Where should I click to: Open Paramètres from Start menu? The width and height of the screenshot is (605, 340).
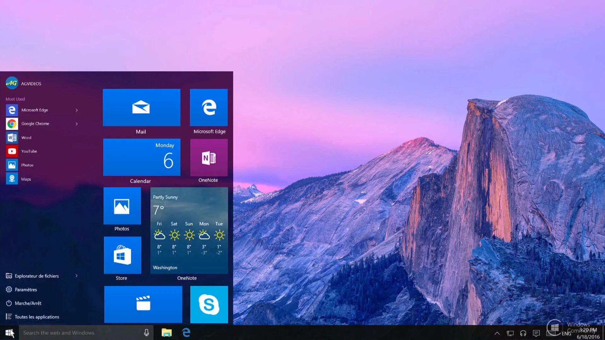tap(25, 289)
